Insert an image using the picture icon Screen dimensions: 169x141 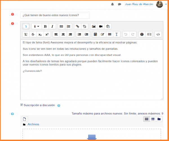click(94, 26)
